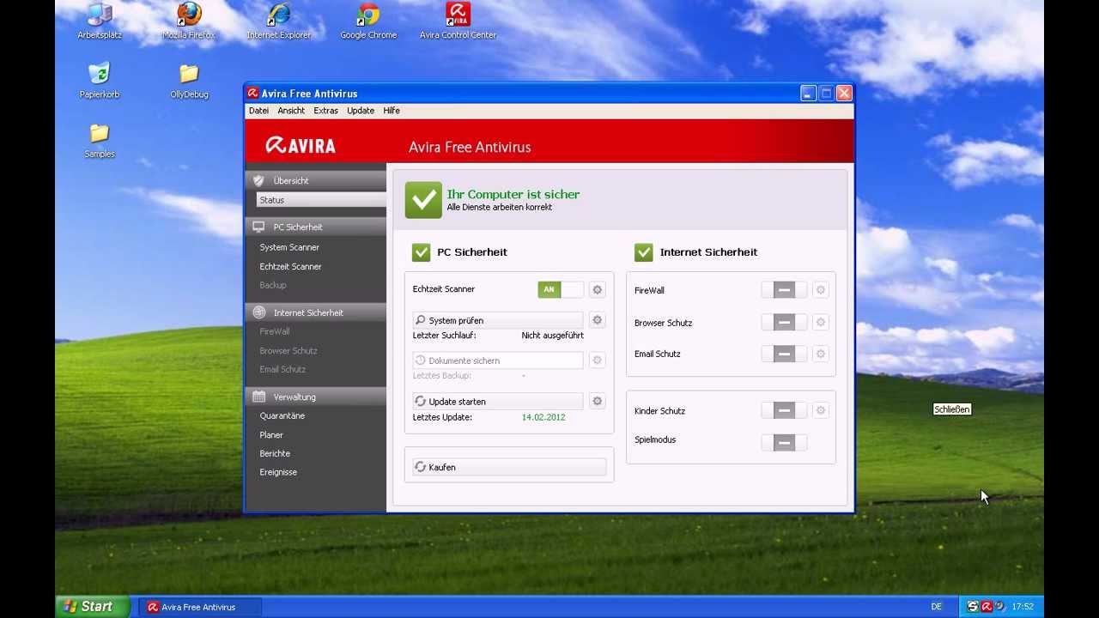This screenshot has width=1099, height=618.
Task: Toggle the Email Schutz switch
Action: 784,354
